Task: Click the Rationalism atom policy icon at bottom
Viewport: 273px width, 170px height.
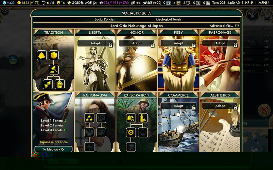Action: coord(89,147)
